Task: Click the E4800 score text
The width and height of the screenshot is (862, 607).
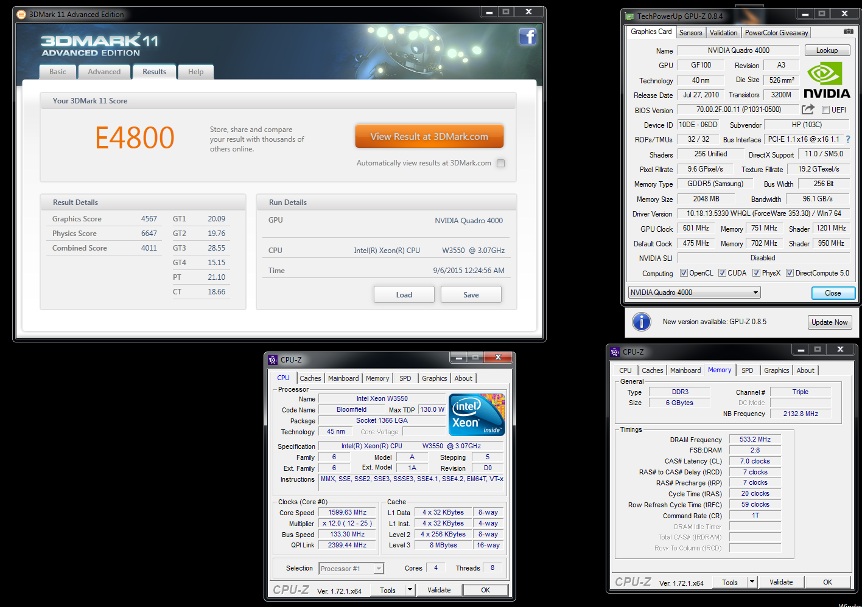Action: click(x=135, y=137)
